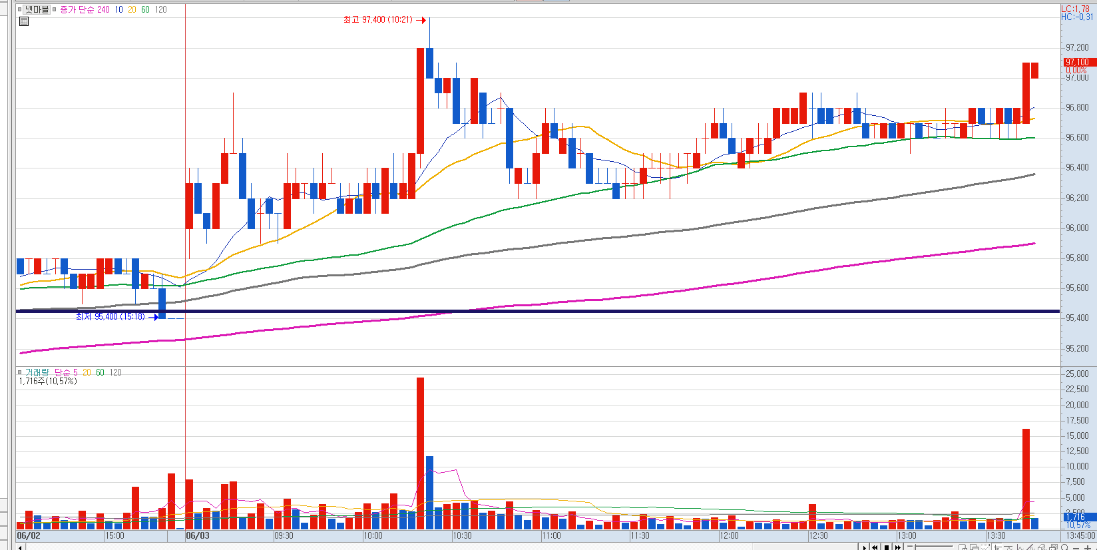Select the volume 단순 5 average label
Screen dimensions: 1097x550
point(66,372)
